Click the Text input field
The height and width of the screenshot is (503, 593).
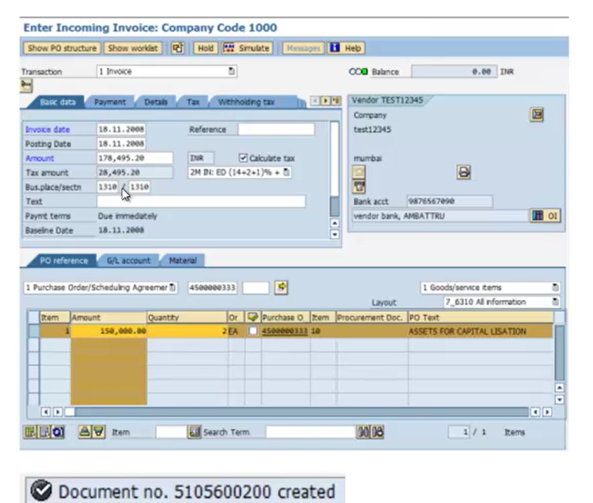[201, 201]
